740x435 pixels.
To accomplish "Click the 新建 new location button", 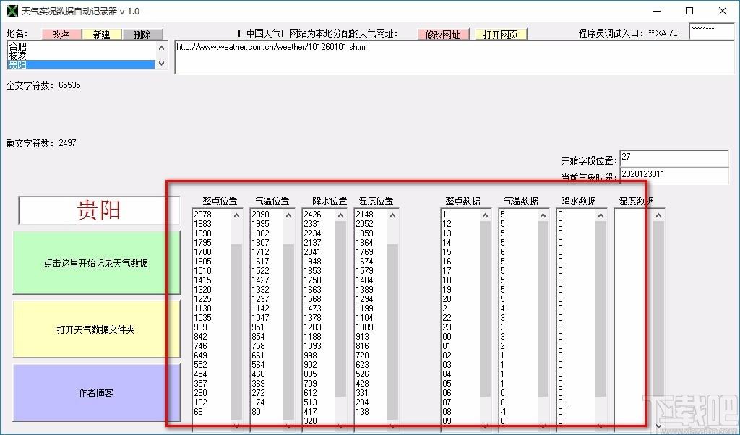I will click(101, 35).
